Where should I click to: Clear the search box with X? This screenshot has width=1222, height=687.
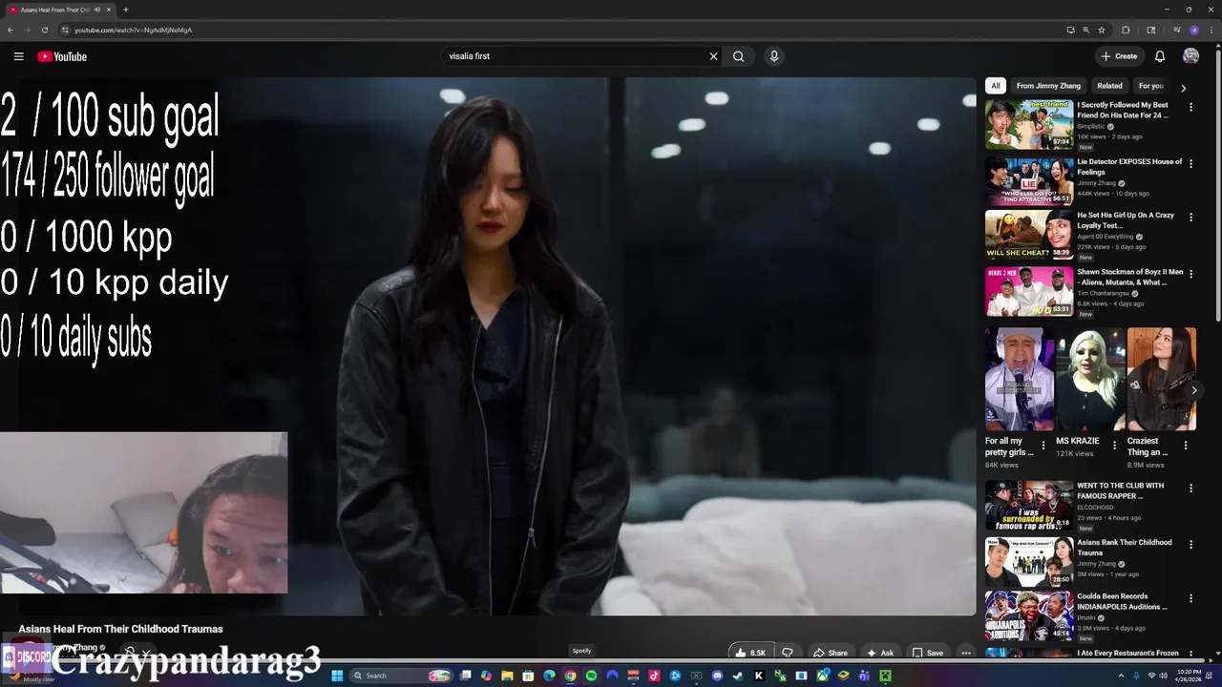tap(713, 56)
